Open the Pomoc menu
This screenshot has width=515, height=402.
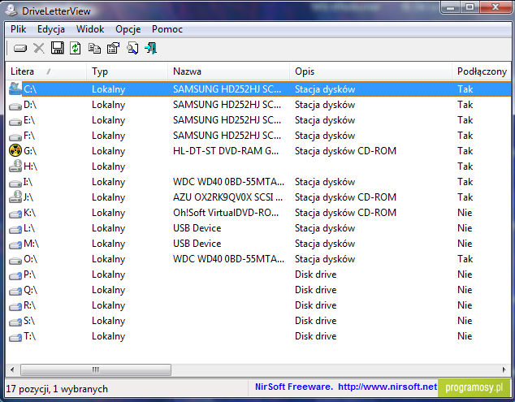click(167, 29)
